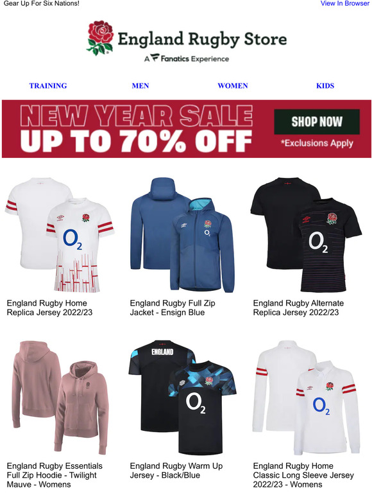Click the England rose logo

(x=100, y=38)
